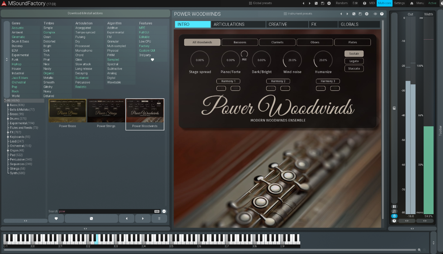Go to previous instrument preset arrow

341,14
